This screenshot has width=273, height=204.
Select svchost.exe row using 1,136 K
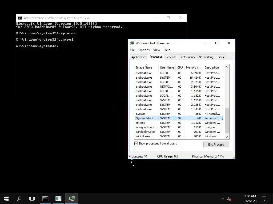pos(179,100)
